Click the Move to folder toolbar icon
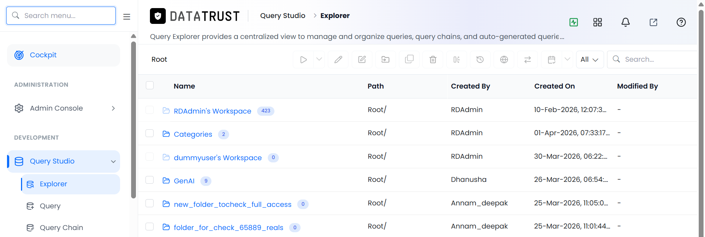Screen dimensions: 705x237 386,60
